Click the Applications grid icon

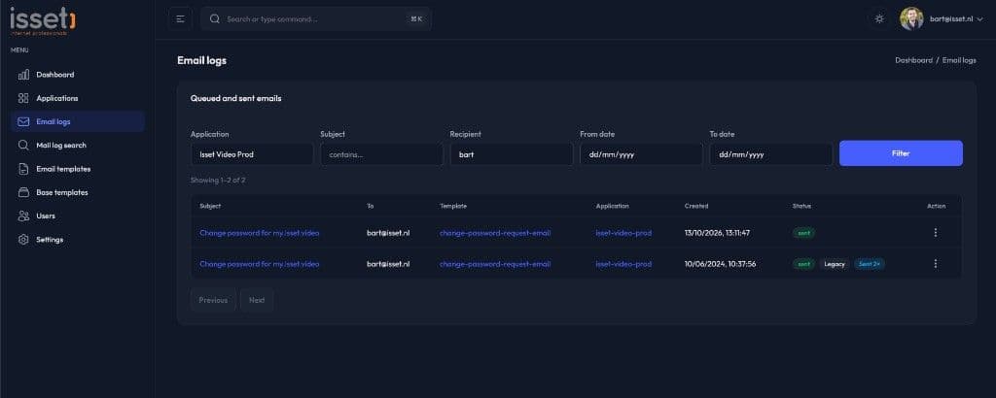tap(23, 98)
